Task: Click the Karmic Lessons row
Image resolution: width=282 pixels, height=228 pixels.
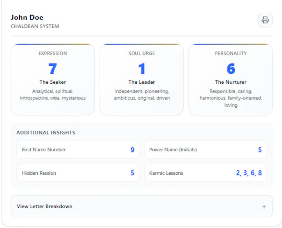Action: [206, 173]
